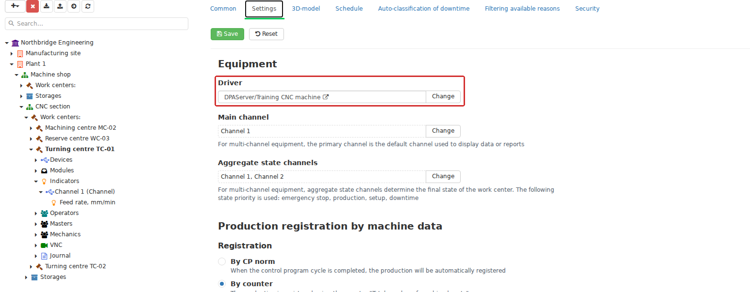Click Change for Main channel

(443, 131)
